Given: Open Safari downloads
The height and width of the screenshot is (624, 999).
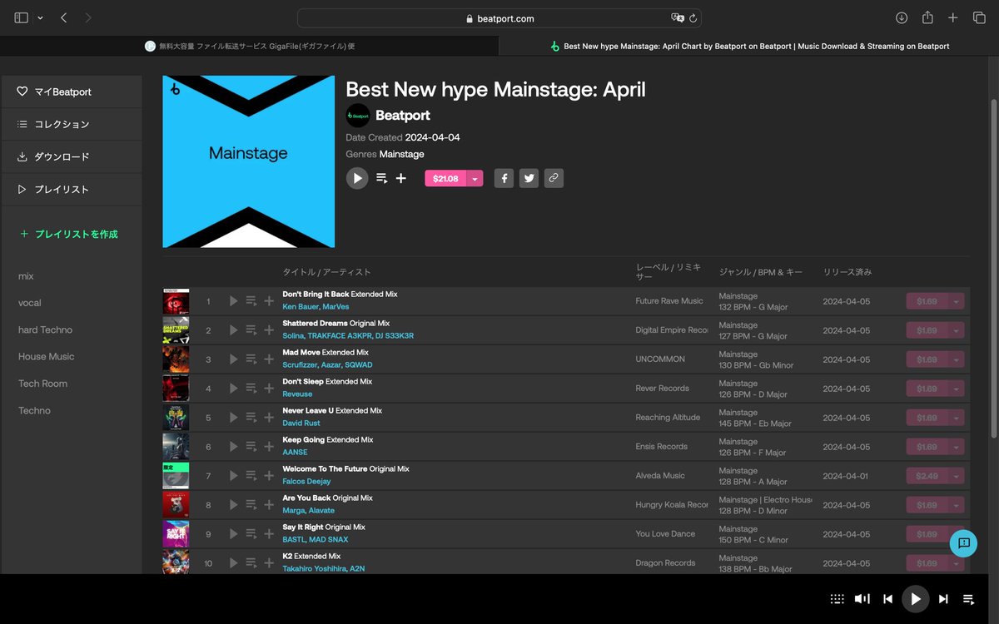Looking at the screenshot, I should click(x=902, y=17).
